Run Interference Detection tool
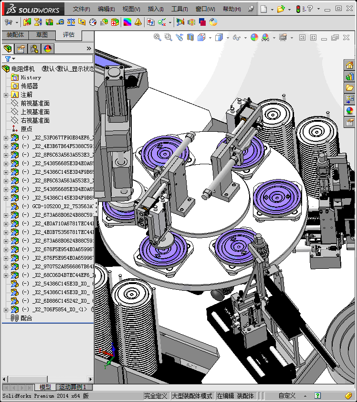 click(27, 22)
